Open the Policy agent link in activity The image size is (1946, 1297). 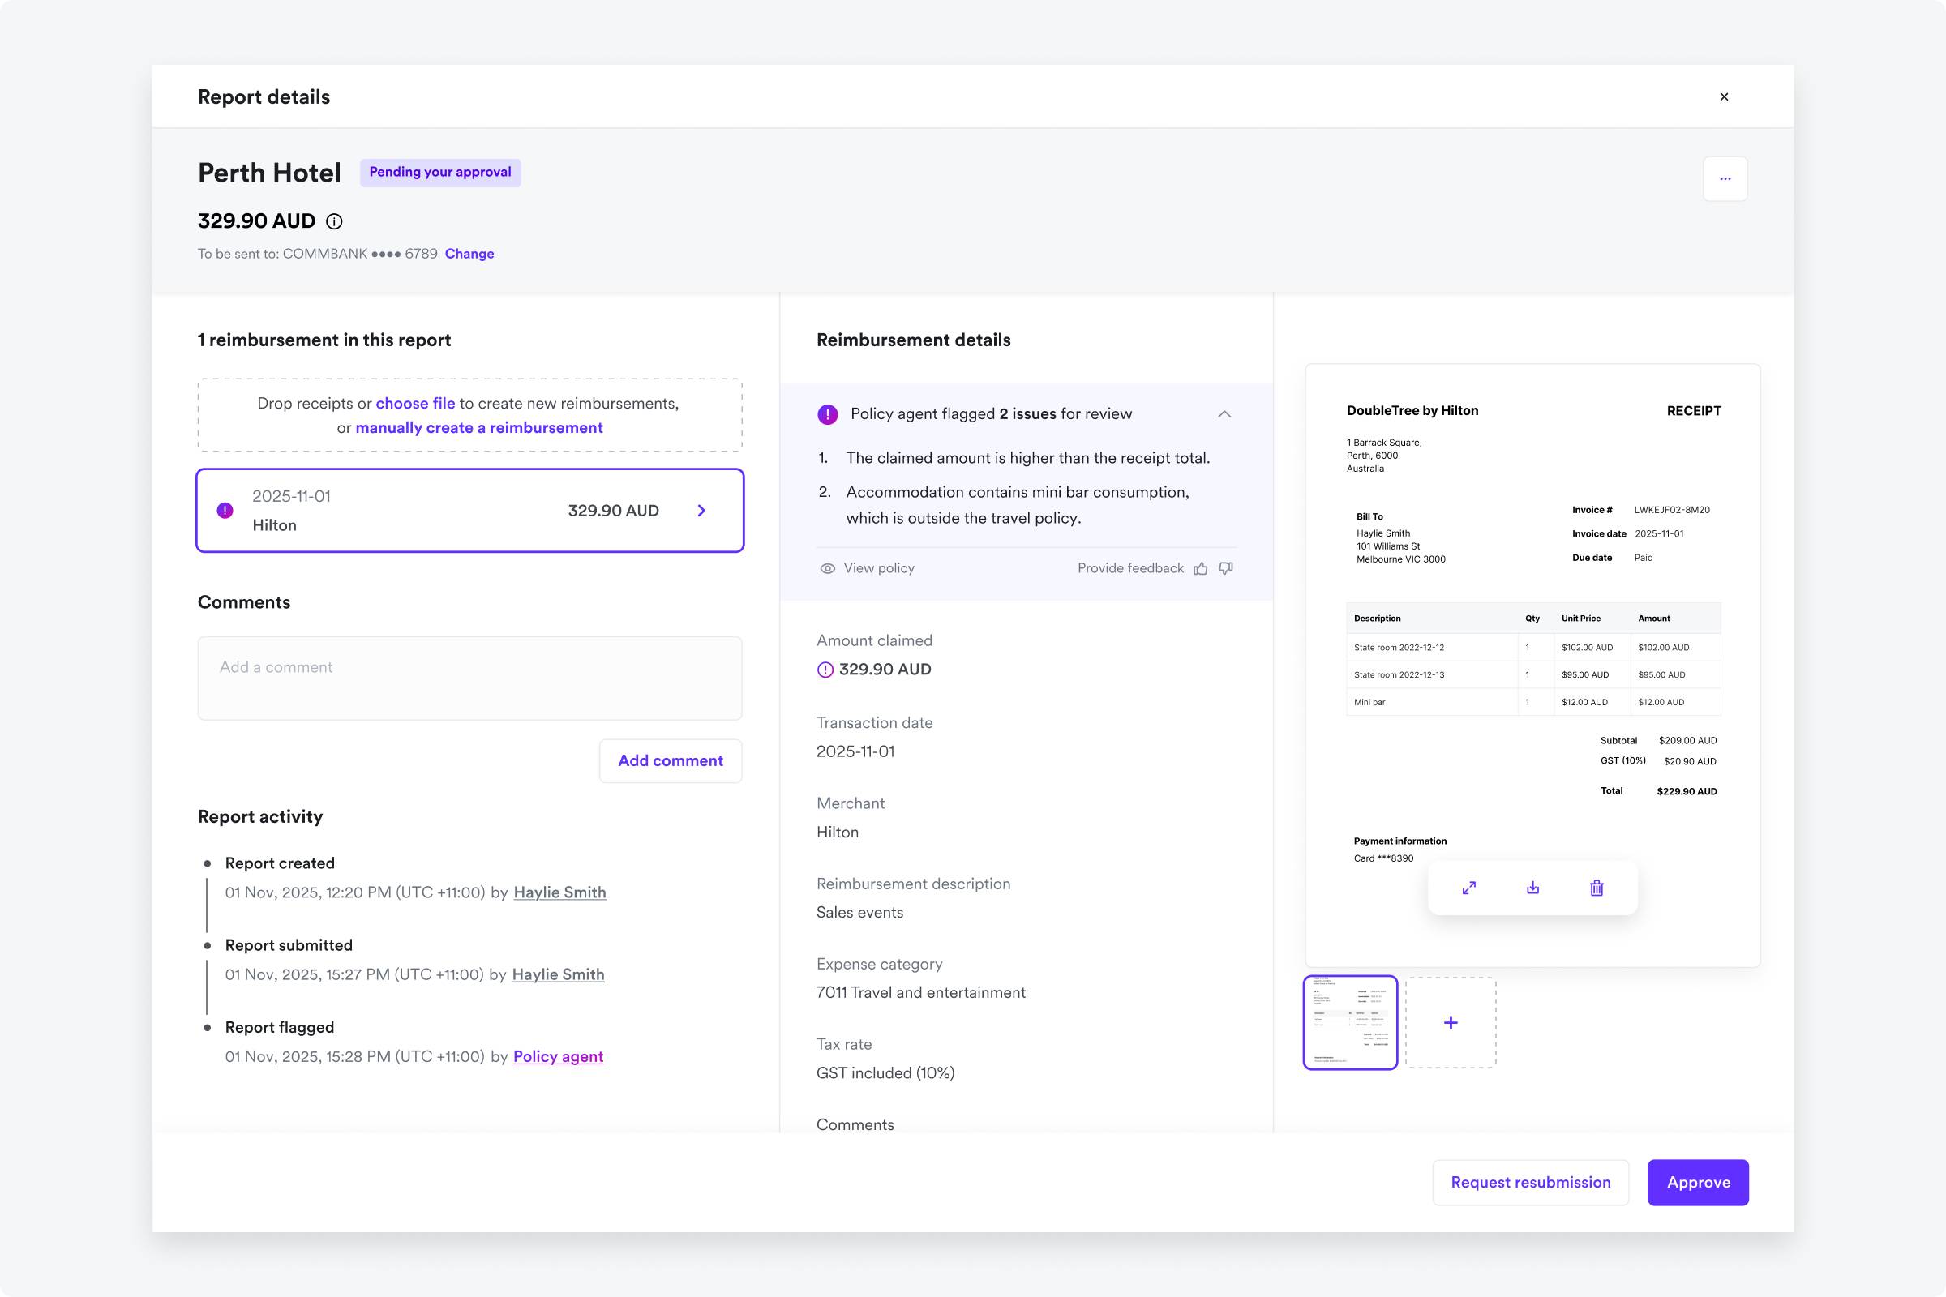tap(558, 1056)
